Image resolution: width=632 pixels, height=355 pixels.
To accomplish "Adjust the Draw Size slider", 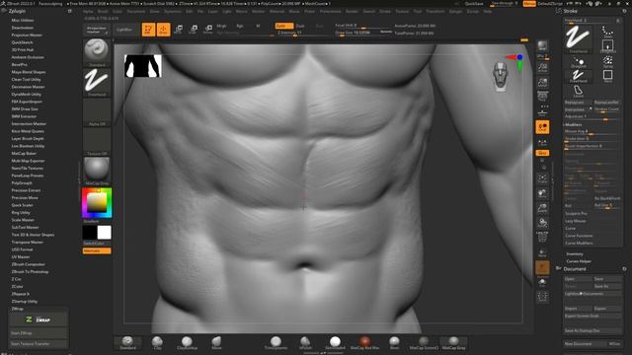I will (x=364, y=33).
